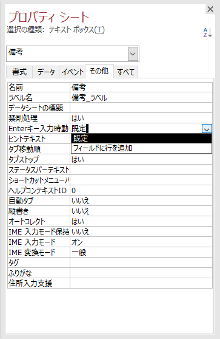Click the ラベル名 value field

click(x=141, y=98)
